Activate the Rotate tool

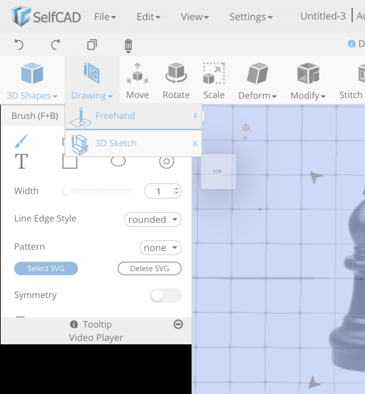click(x=176, y=80)
